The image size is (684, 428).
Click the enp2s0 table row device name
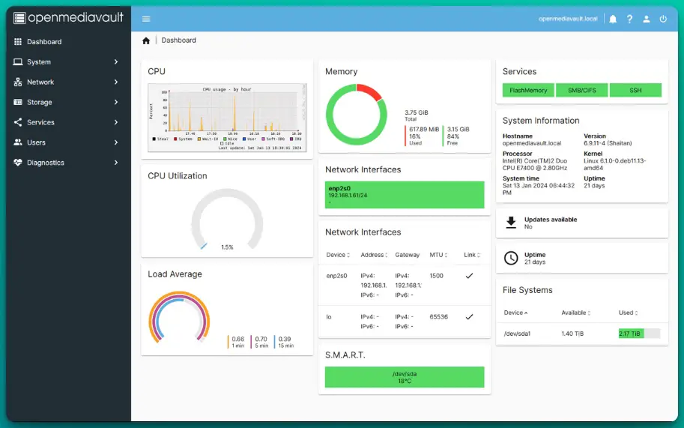(x=337, y=276)
